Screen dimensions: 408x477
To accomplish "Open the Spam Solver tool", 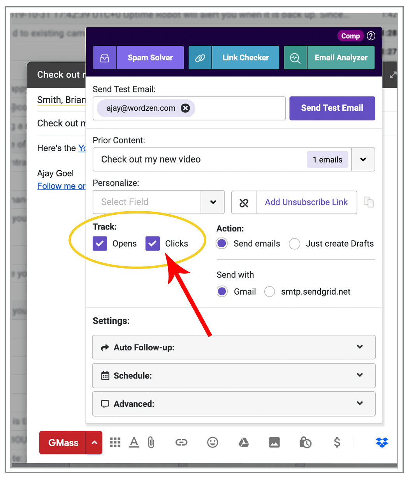I will pos(139,58).
